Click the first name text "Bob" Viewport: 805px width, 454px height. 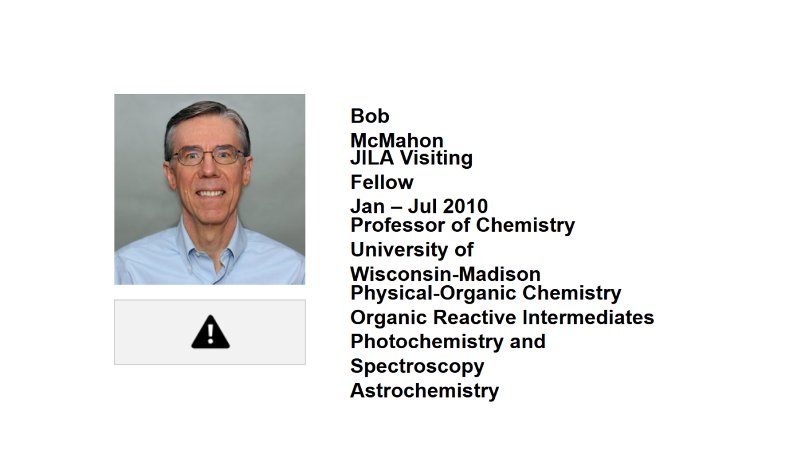click(x=370, y=116)
